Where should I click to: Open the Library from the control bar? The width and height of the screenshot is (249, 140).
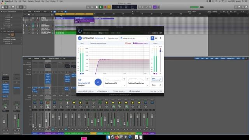3,7
